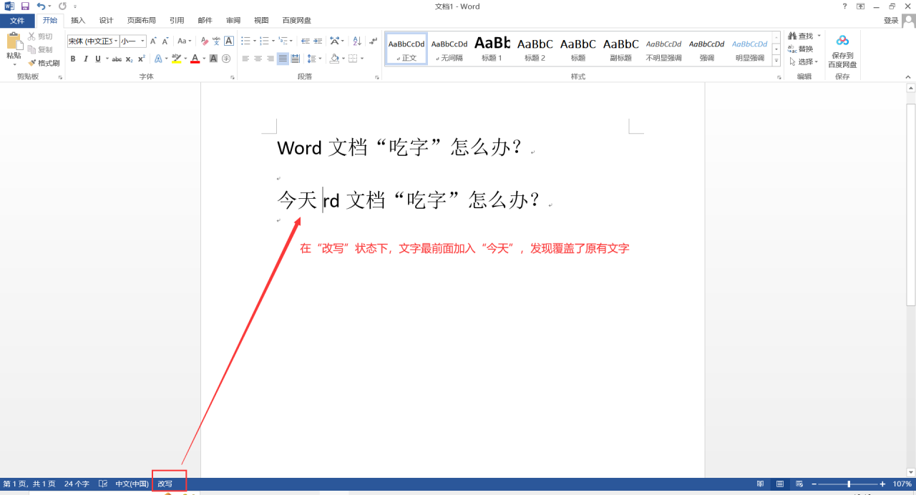Open the font name dropdown 宋体
916x495 pixels.
115,41
